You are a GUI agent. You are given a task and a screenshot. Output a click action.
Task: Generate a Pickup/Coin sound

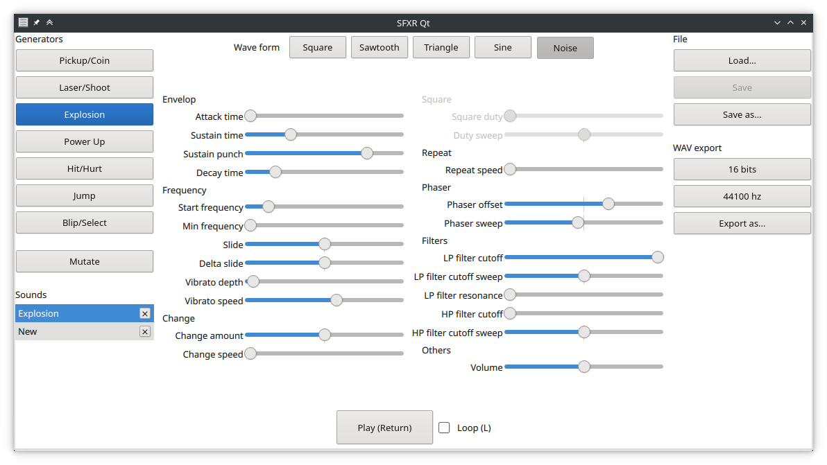click(x=85, y=60)
